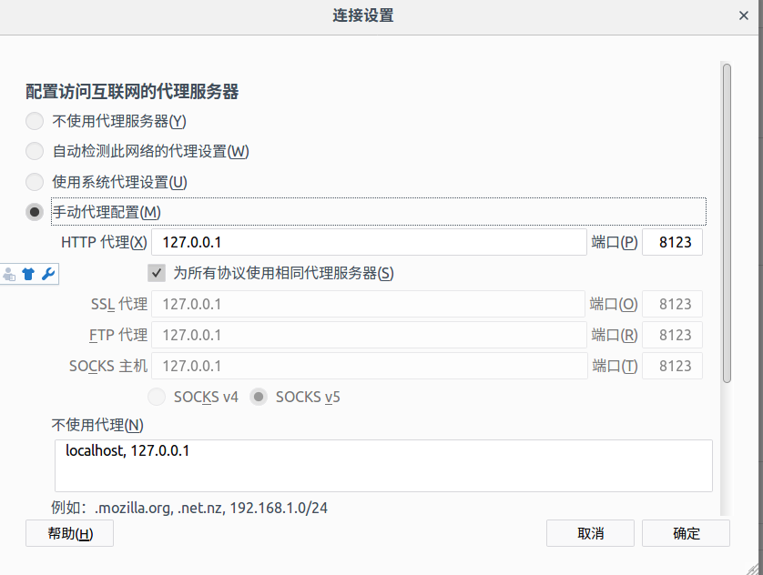The image size is (763, 575).
Task: Click the SSL 代理 address field
Action: click(x=369, y=304)
